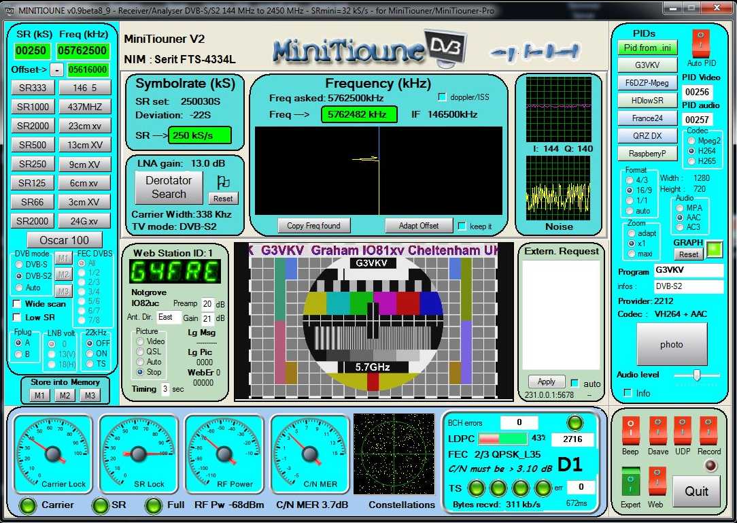Click the PID Video 00256 field
The height and width of the screenshot is (523, 737).
pyautogui.click(x=697, y=92)
